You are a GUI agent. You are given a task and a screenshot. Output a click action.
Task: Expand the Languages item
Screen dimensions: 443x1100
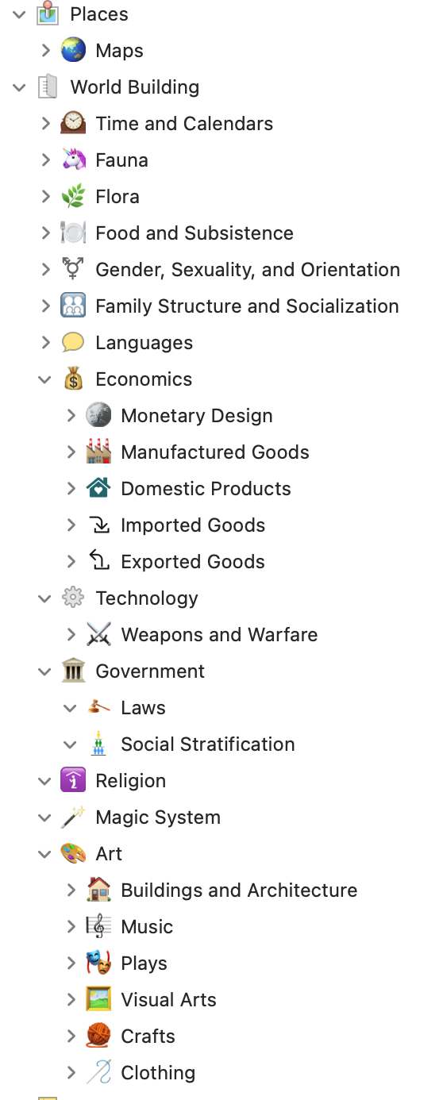pyautogui.click(x=45, y=343)
